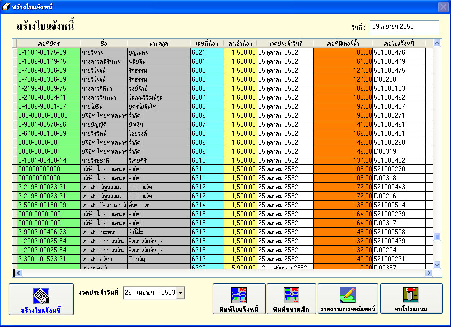
Task: Click the จบโปรแกรม exit door icon
Action: pyautogui.click(x=411, y=295)
